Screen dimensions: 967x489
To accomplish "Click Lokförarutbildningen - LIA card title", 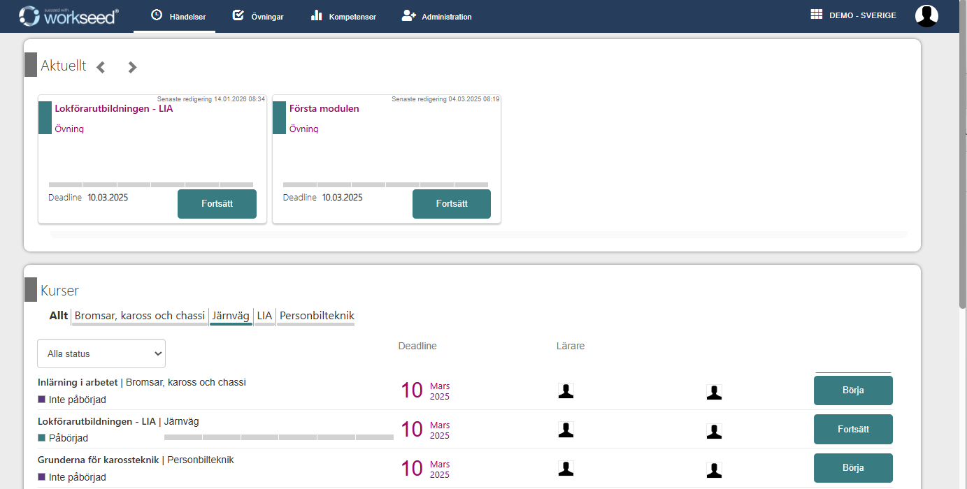I will 114,108.
